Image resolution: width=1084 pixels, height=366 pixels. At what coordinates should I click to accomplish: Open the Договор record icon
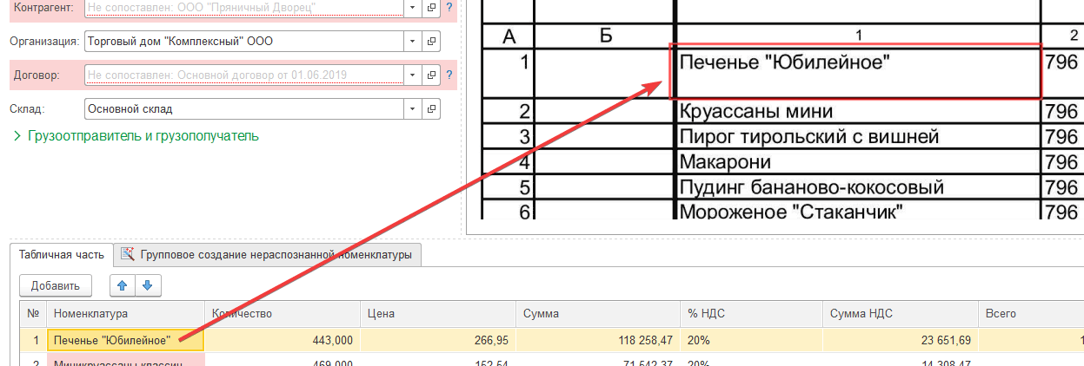(431, 75)
